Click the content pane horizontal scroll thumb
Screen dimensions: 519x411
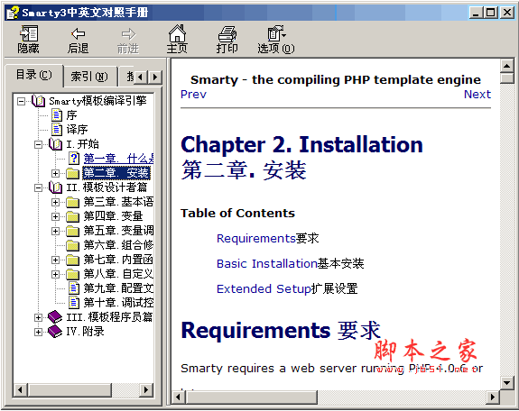click(251, 397)
